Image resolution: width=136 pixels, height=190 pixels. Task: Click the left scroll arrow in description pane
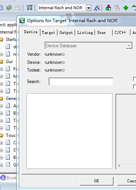pos(119,166)
